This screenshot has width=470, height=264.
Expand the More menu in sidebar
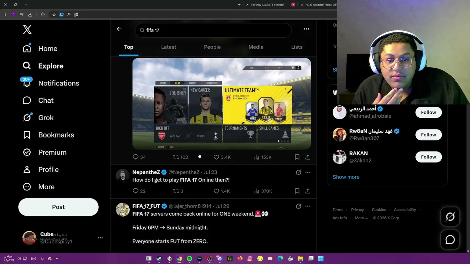pos(38,187)
